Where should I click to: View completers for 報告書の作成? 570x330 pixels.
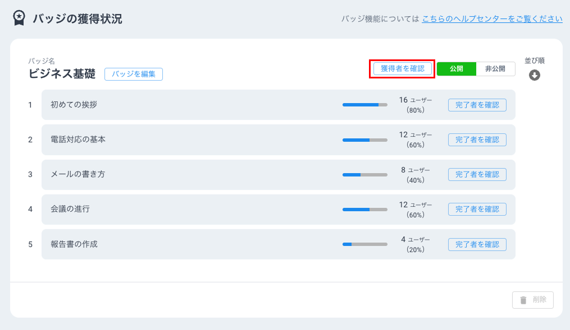pos(477,244)
